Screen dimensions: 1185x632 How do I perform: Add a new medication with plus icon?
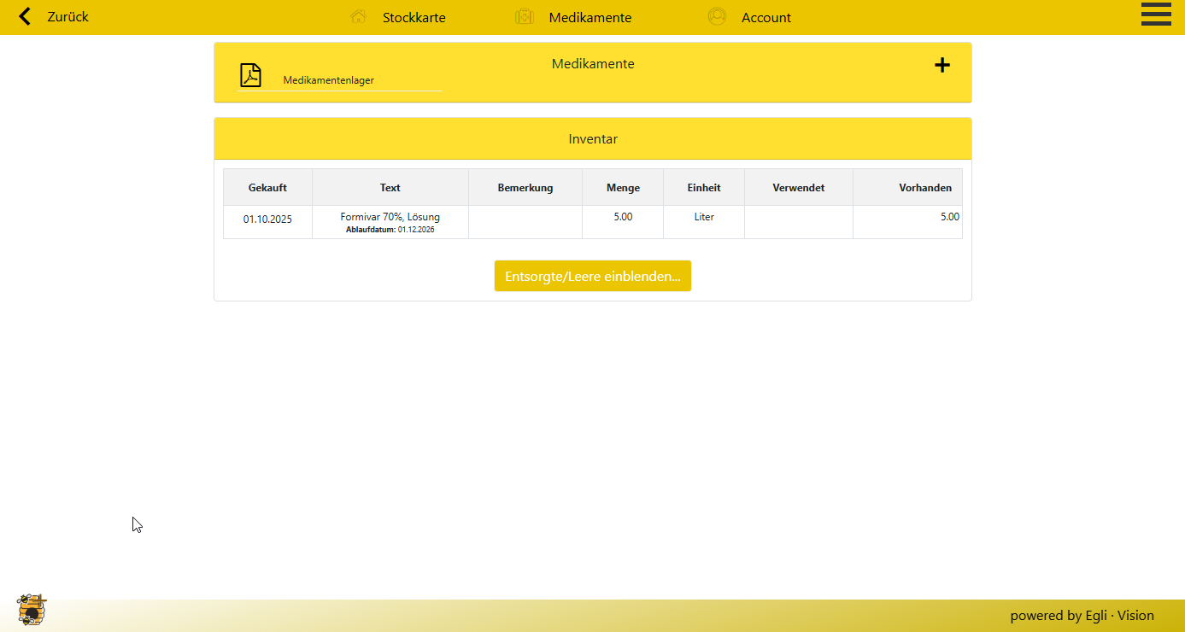click(942, 65)
